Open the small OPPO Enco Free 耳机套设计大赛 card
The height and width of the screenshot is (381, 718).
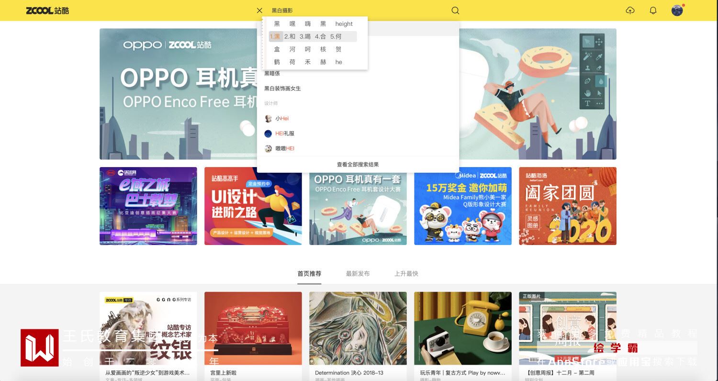pos(358,206)
